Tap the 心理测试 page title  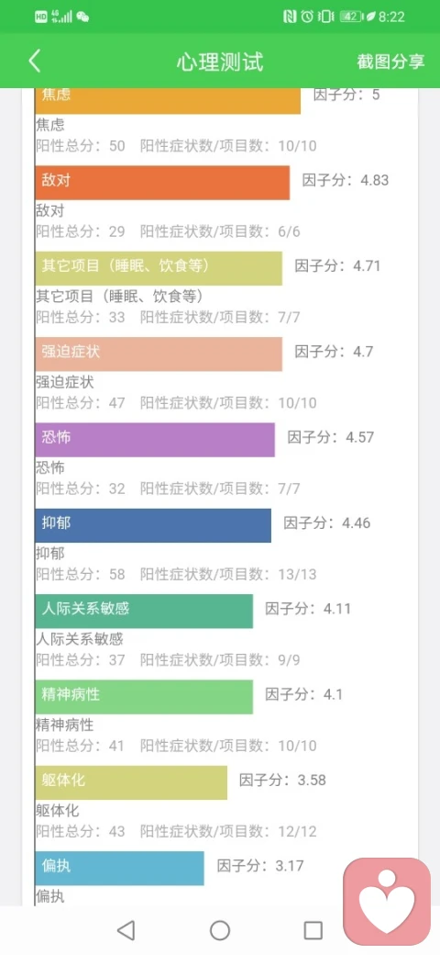220,62
